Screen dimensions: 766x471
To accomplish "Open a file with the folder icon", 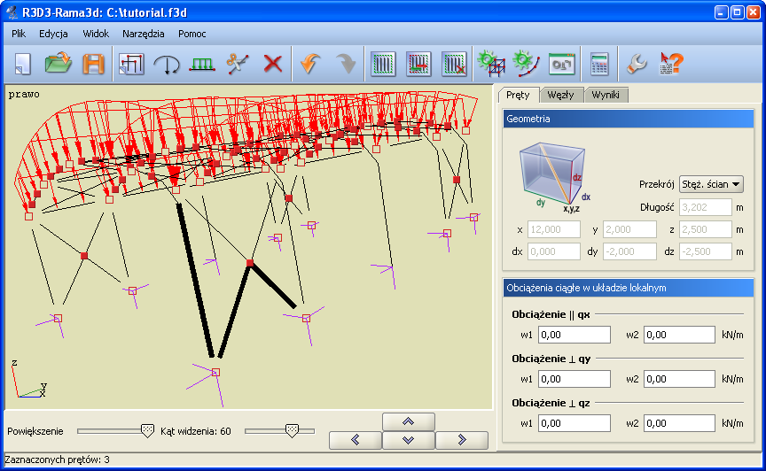I will (x=59, y=64).
